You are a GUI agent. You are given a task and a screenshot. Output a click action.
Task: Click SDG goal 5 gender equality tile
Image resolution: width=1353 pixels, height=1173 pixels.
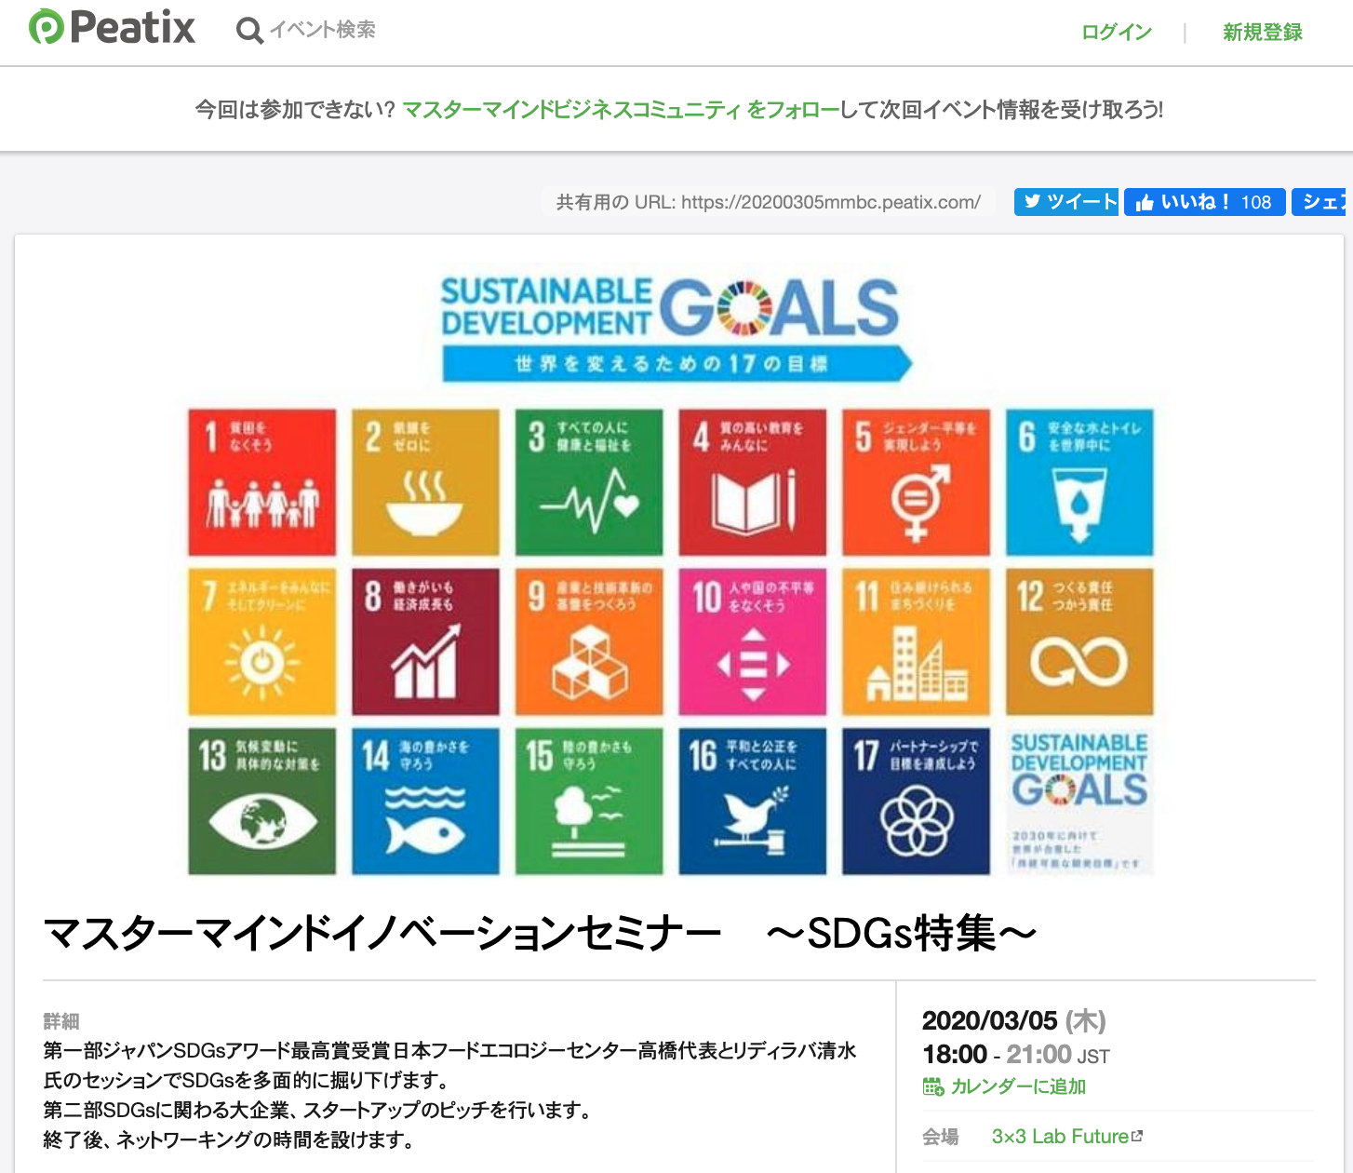(x=917, y=482)
